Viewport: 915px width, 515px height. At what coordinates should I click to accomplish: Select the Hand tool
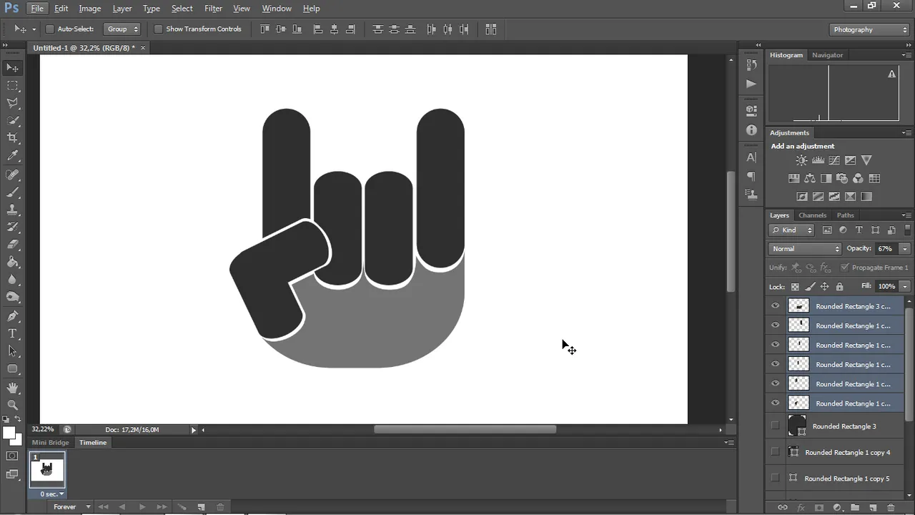tap(12, 388)
